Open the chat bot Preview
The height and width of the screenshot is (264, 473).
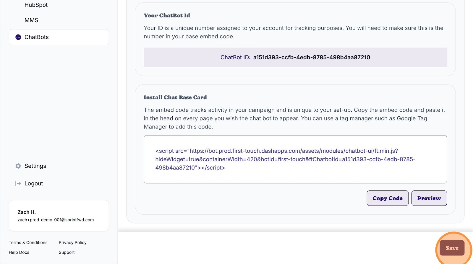point(429,198)
